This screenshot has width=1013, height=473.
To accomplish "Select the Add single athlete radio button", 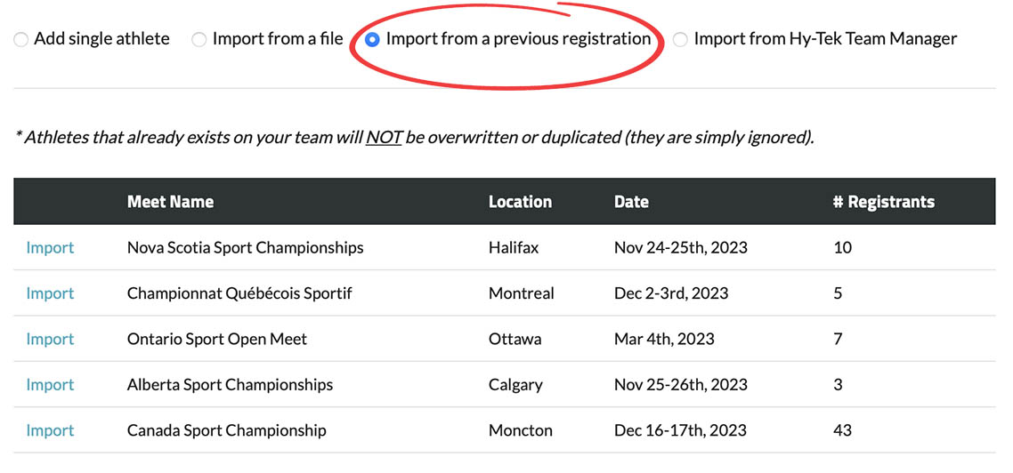I will tap(20, 40).
